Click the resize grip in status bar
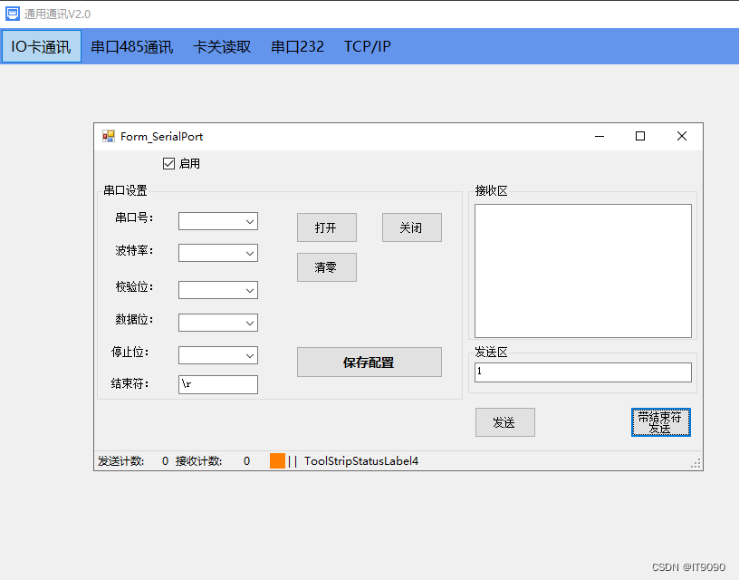The width and height of the screenshot is (739, 580). 696,463
